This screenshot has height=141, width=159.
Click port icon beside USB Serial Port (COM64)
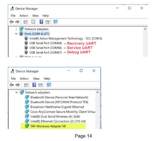coord(26,43)
